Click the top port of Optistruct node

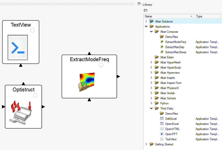24,83
